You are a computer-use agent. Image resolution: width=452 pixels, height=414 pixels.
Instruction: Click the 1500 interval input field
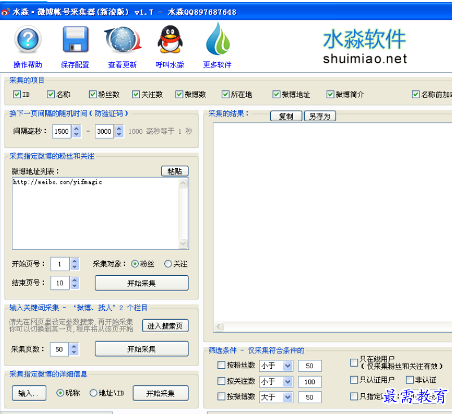(62, 131)
